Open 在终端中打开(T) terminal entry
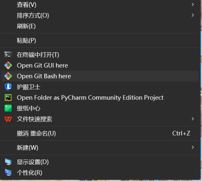The image size is (202, 181). 100,55
